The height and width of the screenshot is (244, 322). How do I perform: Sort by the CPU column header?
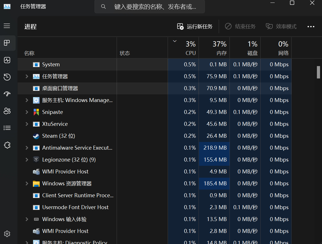tap(183, 48)
